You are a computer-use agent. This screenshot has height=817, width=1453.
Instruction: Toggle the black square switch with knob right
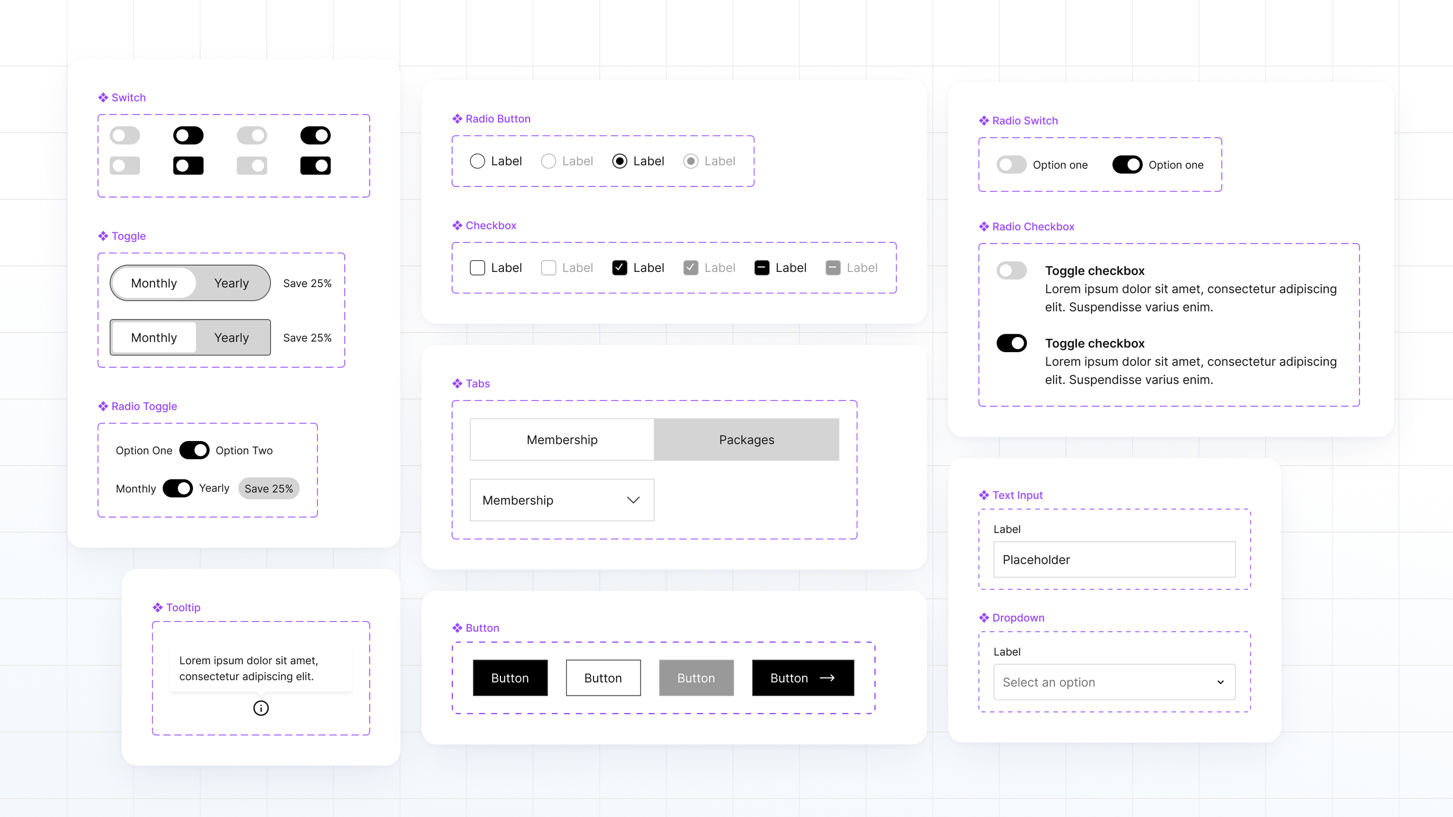click(316, 166)
